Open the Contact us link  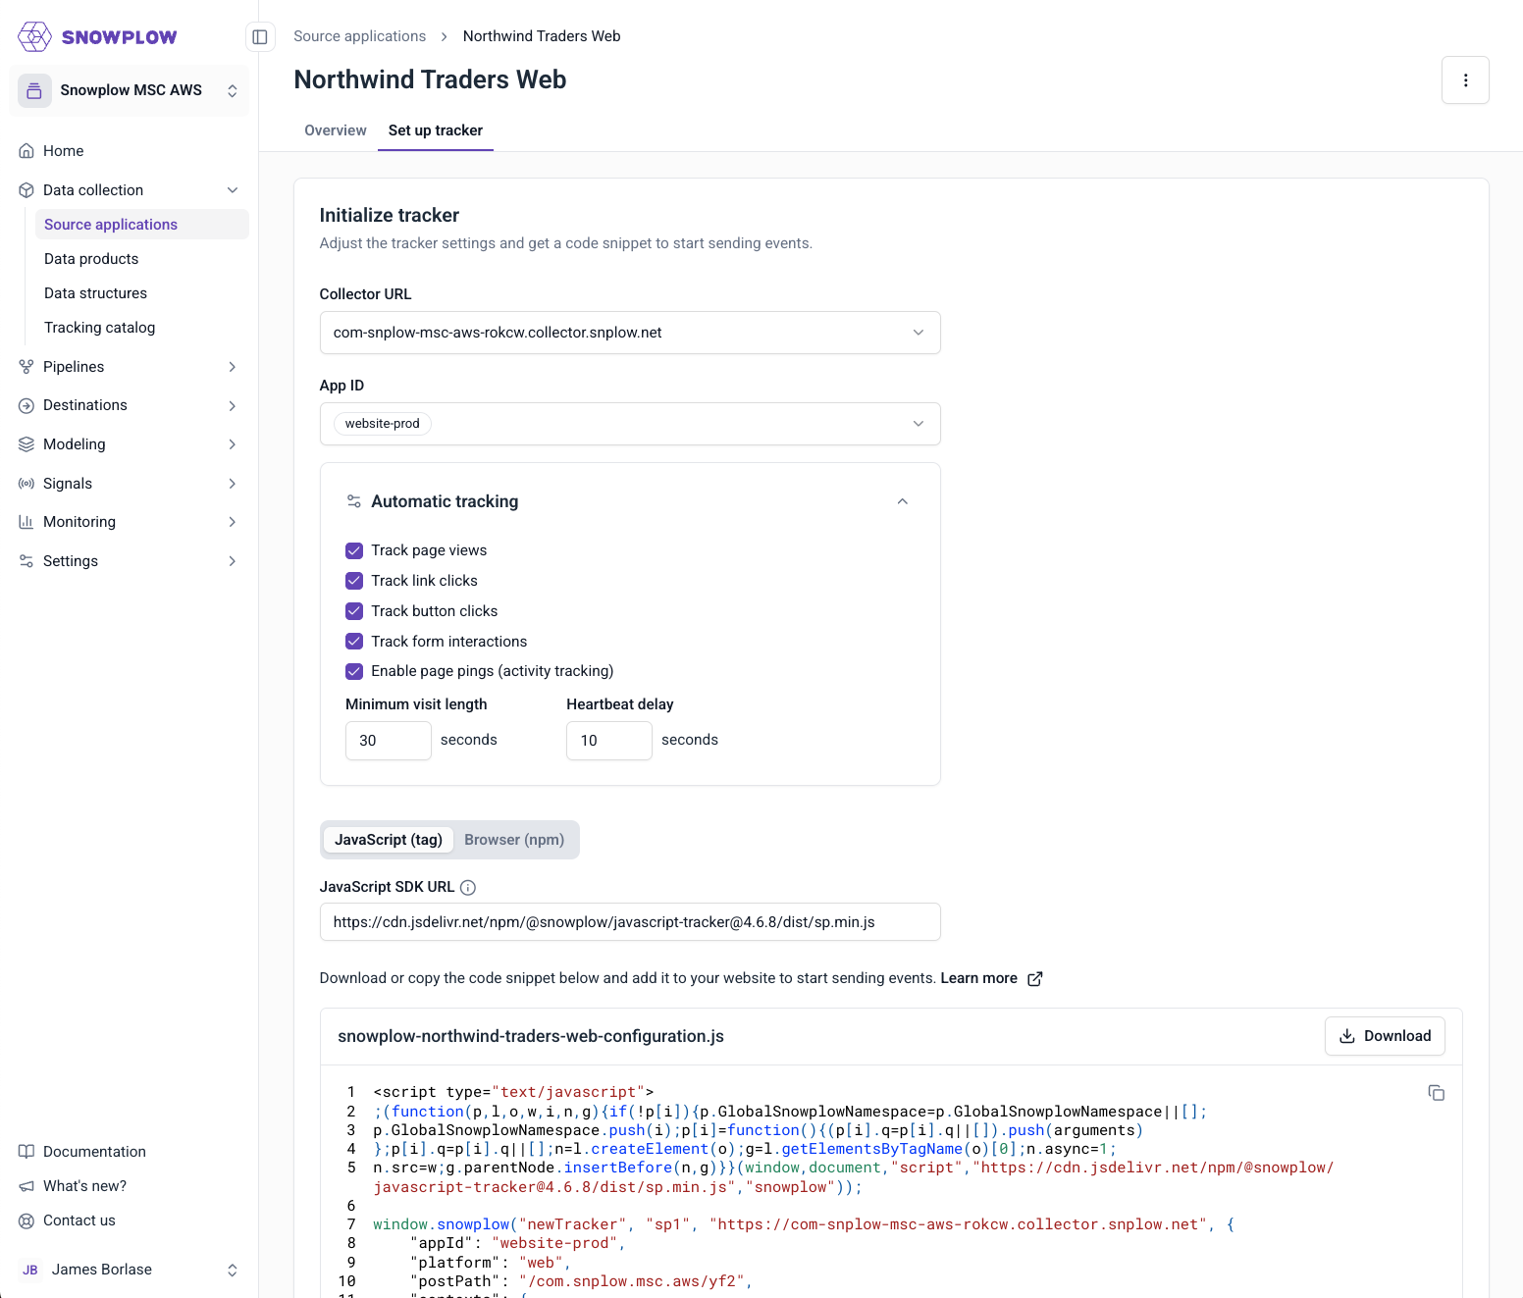79,1220
